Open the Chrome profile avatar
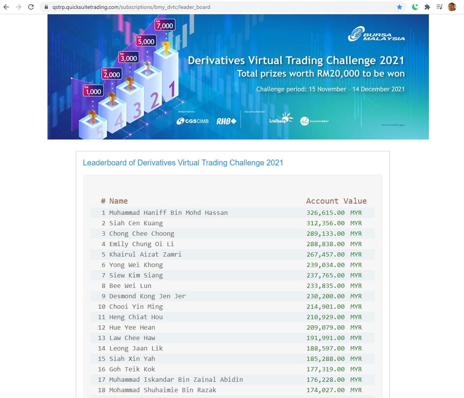The image size is (464, 398). coord(452,7)
